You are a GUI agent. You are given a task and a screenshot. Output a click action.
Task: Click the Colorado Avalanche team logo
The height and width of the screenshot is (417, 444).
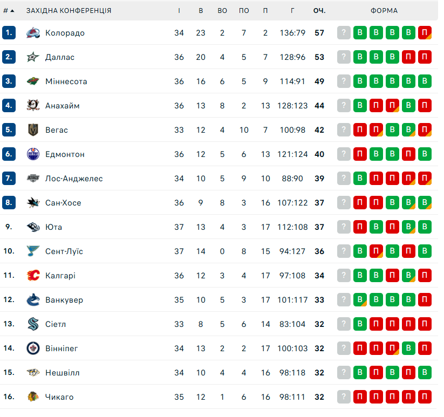pos(33,33)
